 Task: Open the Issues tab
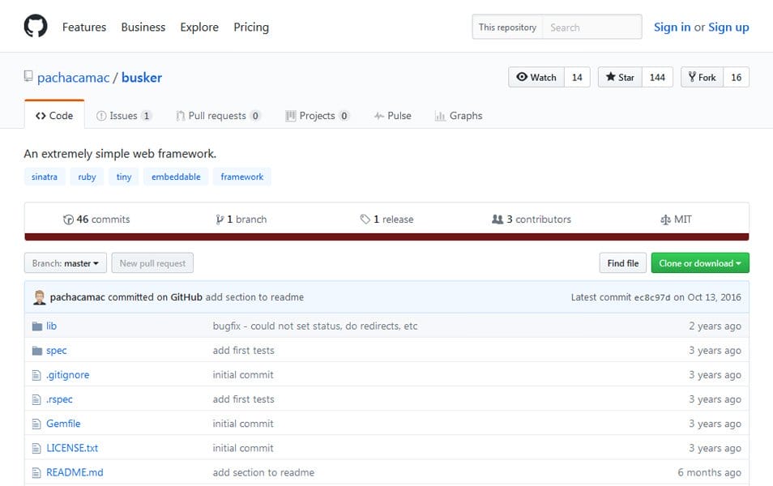pyautogui.click(x=124, y=116)
